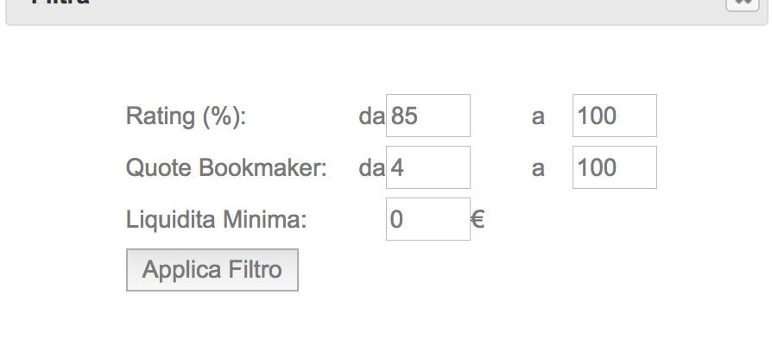Click the 4 value in Quote Bookmaker field

pos(397,167)
